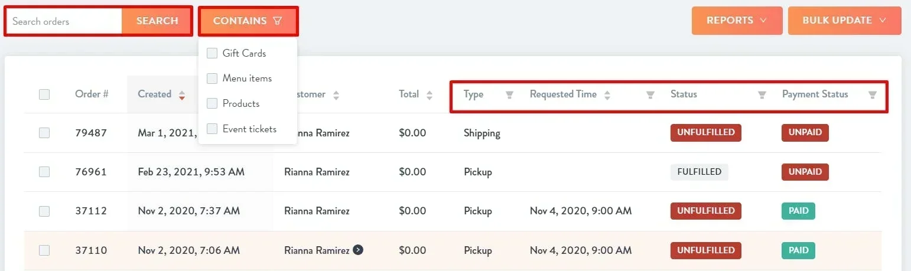Open order number 76961
This screenshot has width=911, height=271.
coord(91,172)
